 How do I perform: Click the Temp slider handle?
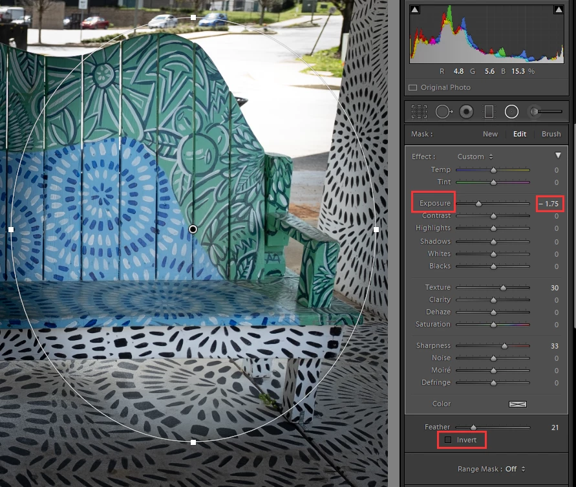click(493, 170)
